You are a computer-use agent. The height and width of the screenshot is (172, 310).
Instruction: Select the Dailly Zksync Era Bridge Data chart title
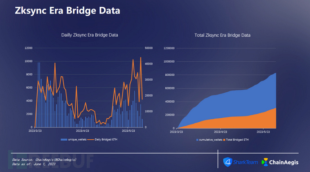[89, 35]
